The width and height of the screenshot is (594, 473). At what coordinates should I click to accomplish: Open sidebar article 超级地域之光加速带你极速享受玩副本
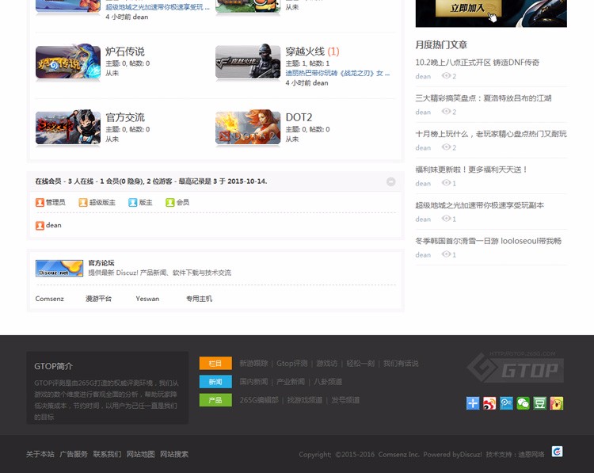point(480,205)
